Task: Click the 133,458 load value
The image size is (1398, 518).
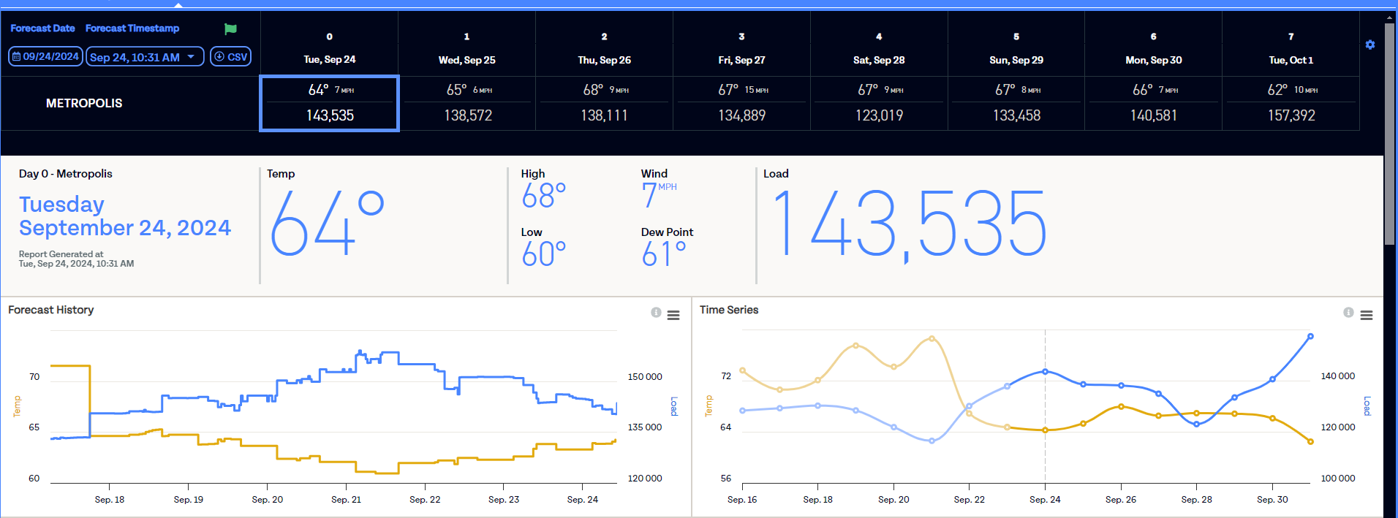Action: 1017,115
